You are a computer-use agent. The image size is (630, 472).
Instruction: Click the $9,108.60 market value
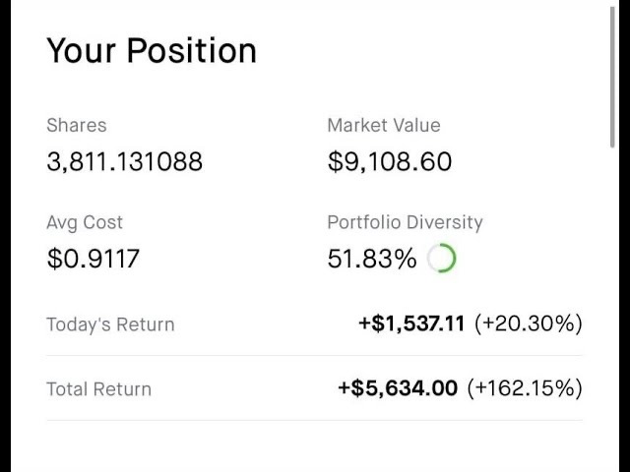tap(390, 162)
